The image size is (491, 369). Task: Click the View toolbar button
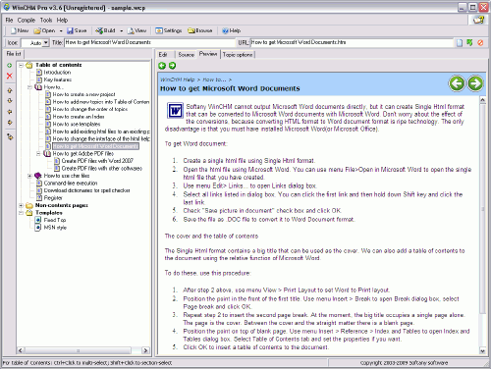coord(136,30)
